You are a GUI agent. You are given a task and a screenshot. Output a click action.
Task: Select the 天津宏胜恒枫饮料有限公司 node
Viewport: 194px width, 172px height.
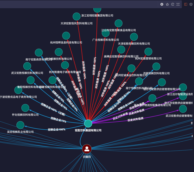point(134,37)
